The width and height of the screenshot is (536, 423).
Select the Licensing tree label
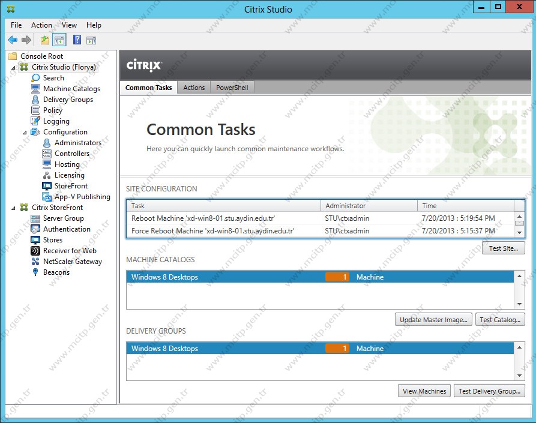coord(70,175)
